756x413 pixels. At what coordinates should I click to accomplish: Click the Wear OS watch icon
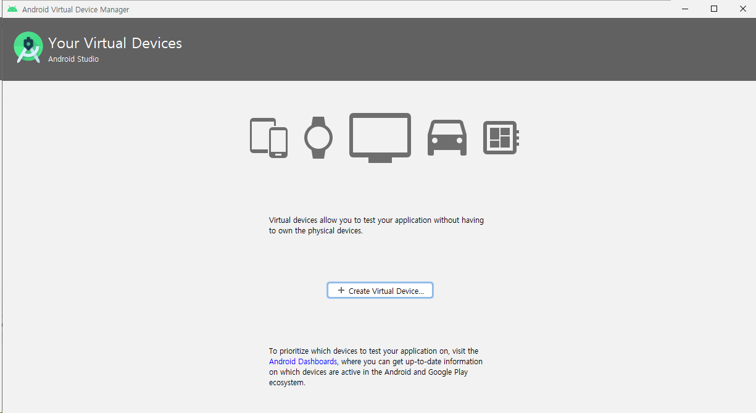click(318, 138)
